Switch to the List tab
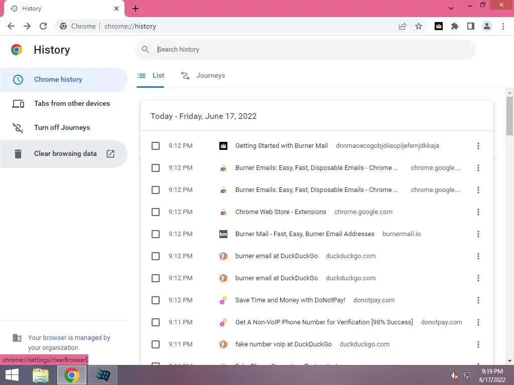514x385 pixels. coord(151,76)
